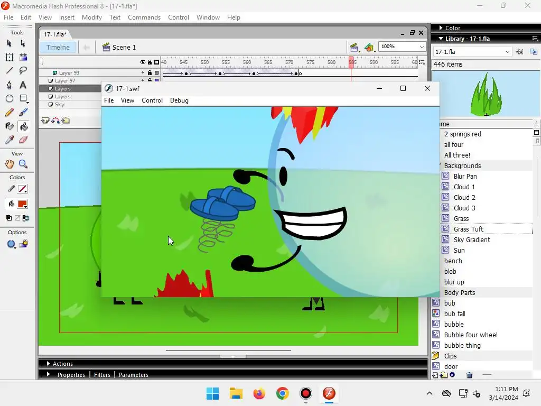Click the Timeline toggle button
Image resolution: width=541 pixels, height=406 pixels.
[x=58, y=47]
